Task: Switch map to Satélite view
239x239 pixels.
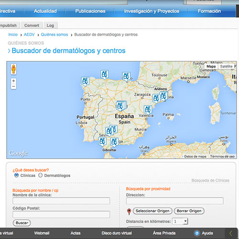Action: click(x=226, y=66)
